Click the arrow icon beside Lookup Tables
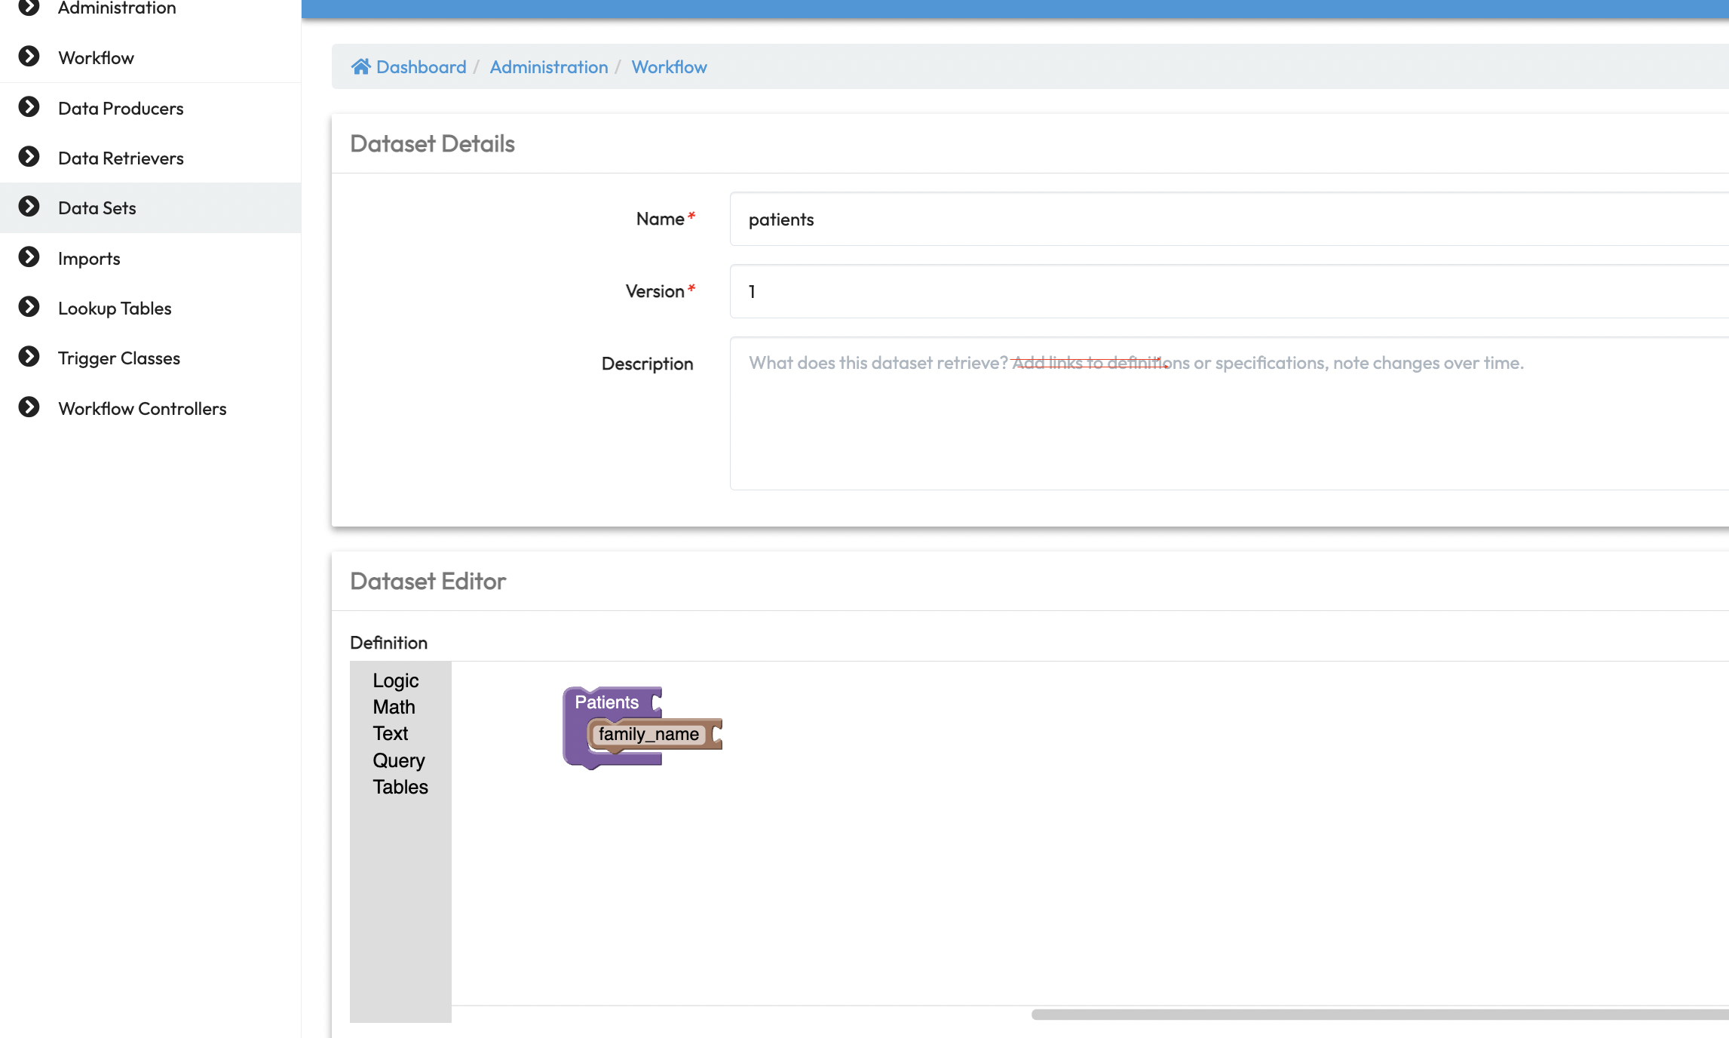The height and width of the screenshot is (1038, 1729). click(29, 307)
